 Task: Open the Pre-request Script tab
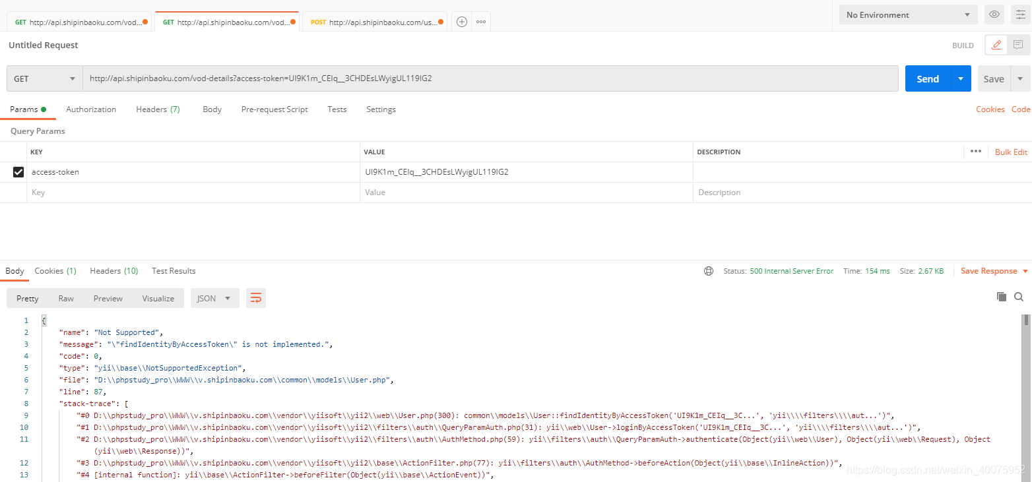[x=274, y=109]
